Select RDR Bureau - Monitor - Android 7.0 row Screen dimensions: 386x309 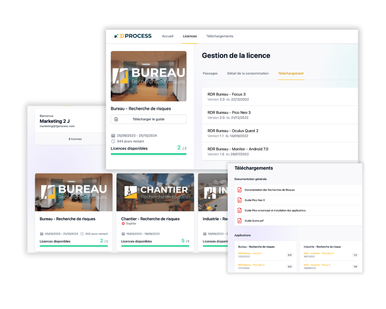(x=280, y=151)
